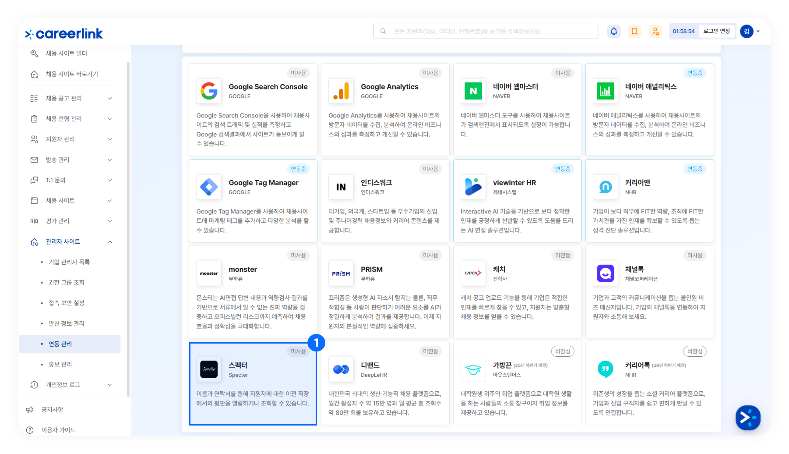Viewport: 789px width, 454px height.
Task: Click the viewinter HR logo icon
Action: [473, 187]
